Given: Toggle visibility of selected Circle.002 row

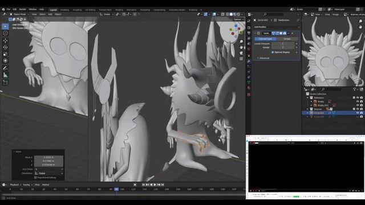Looking at the screenshot, I should click(x=358, y=113).
